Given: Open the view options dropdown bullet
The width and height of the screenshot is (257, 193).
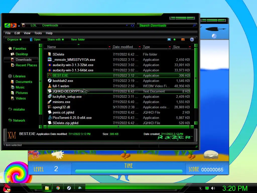Looking at the screenshot, I should (x=174, y=39).
